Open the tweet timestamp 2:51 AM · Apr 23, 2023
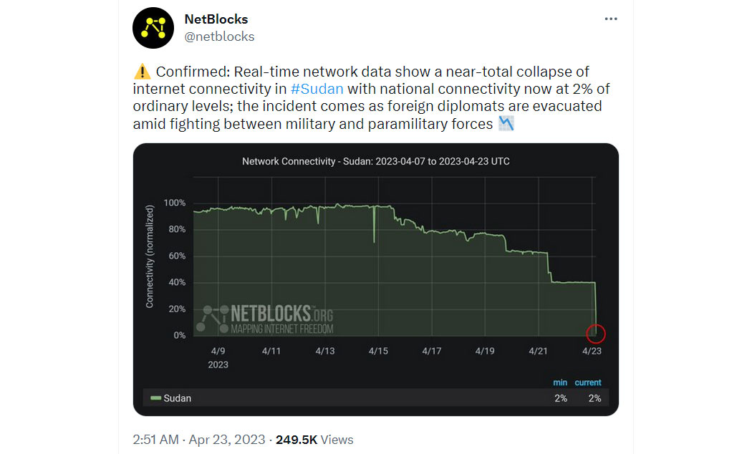Image resolution: width=752 pixels, height=454 pixels. click(x=199, y=440)
